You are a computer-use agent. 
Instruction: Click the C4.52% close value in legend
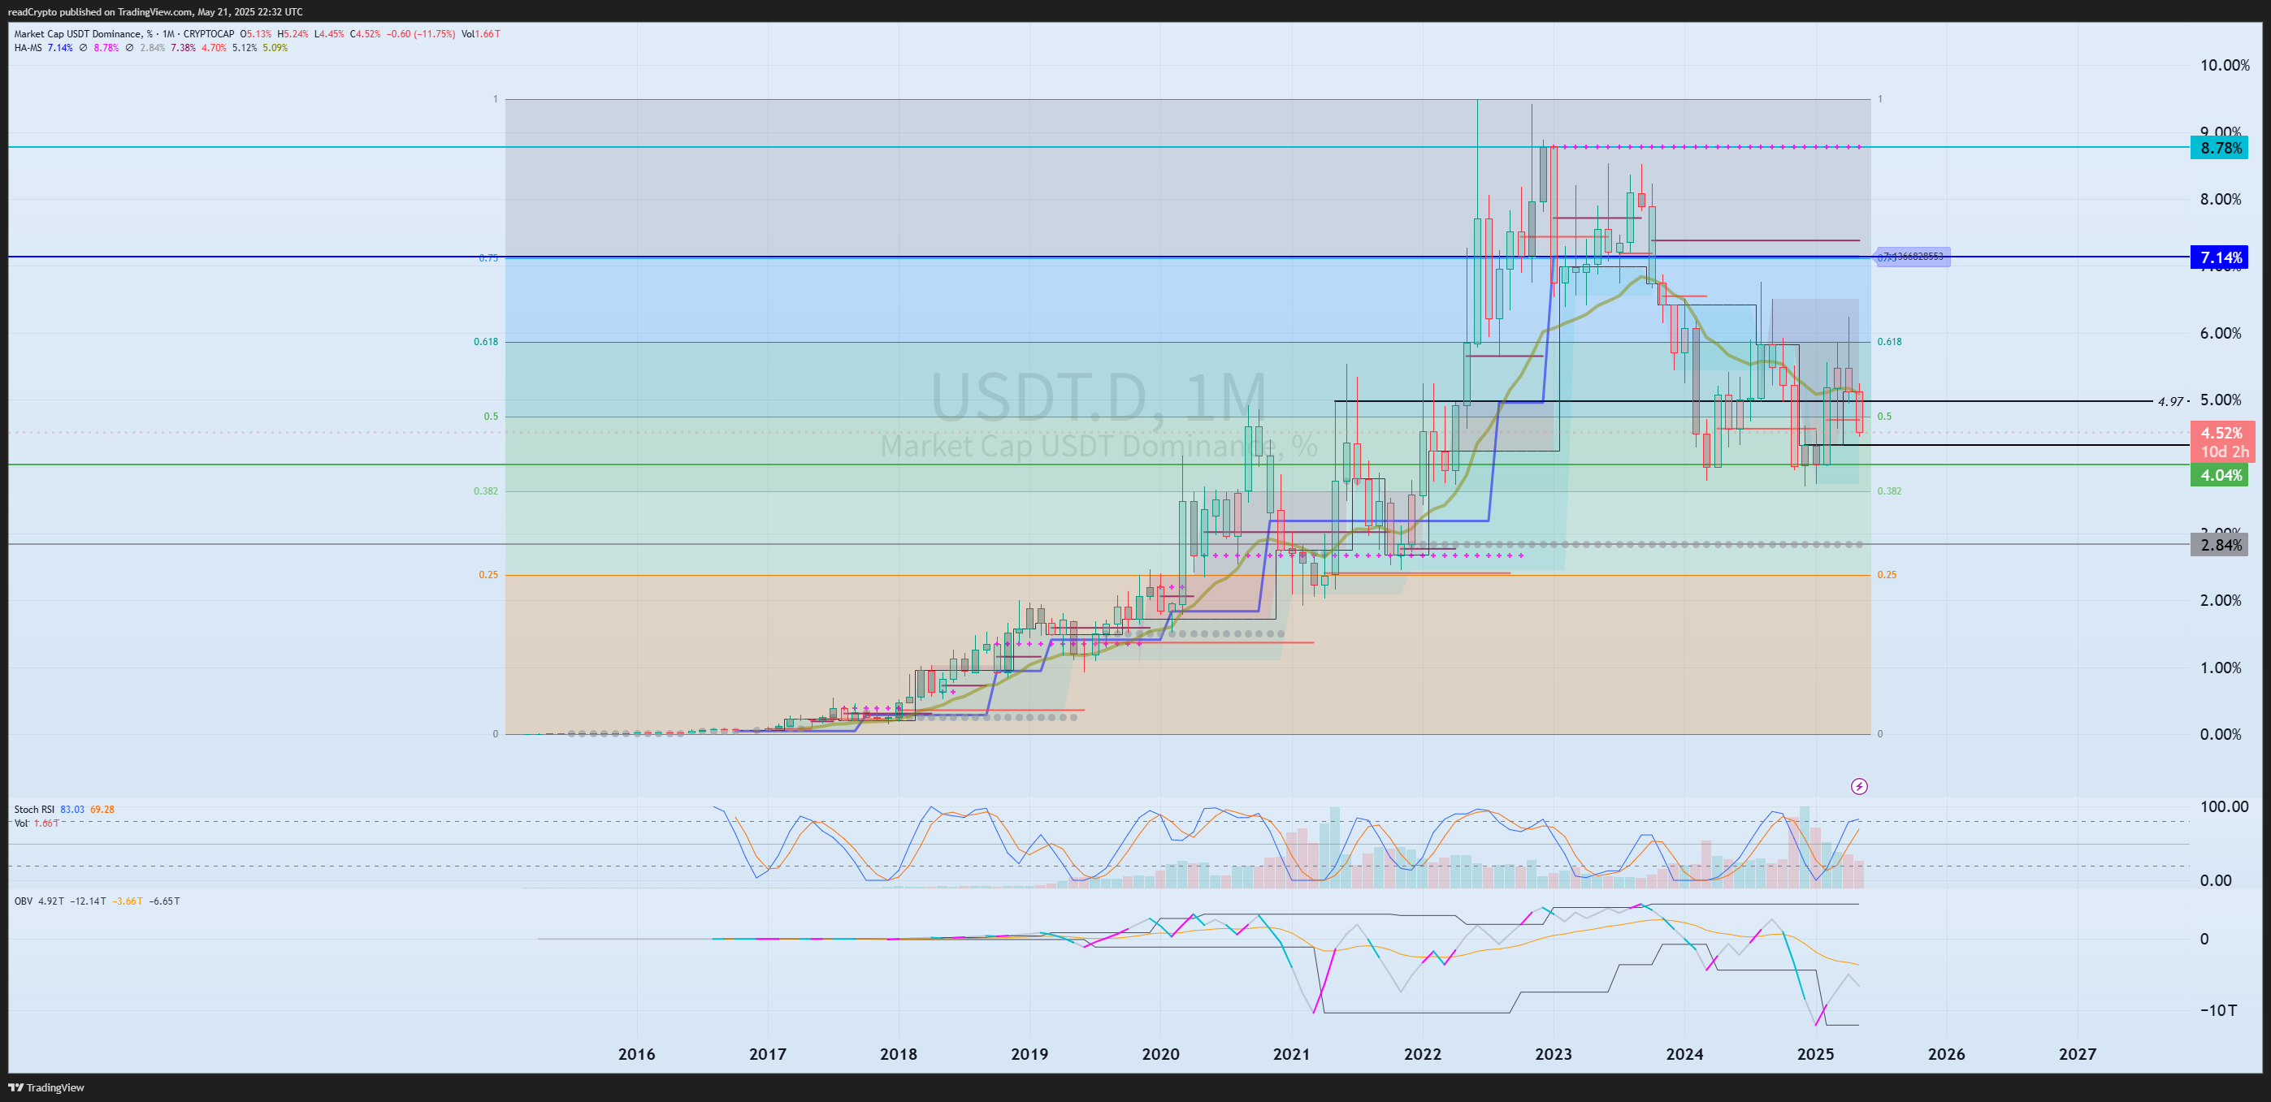[x=365, y=33]
